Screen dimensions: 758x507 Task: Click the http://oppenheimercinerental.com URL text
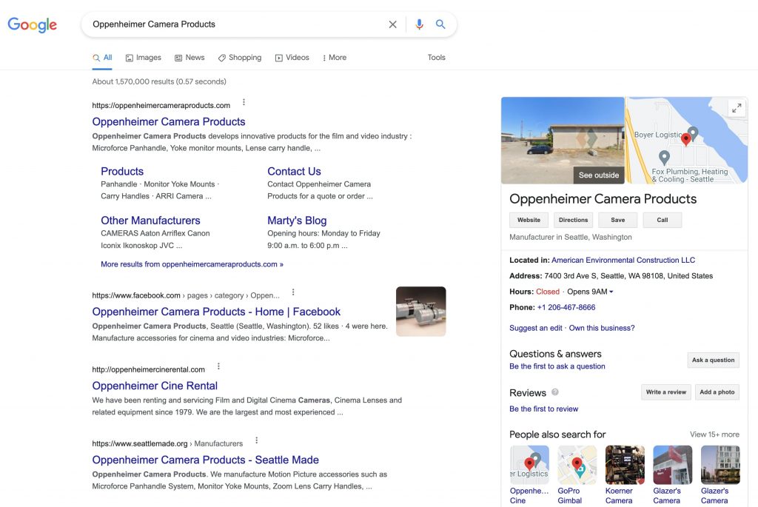click(148, 370)
